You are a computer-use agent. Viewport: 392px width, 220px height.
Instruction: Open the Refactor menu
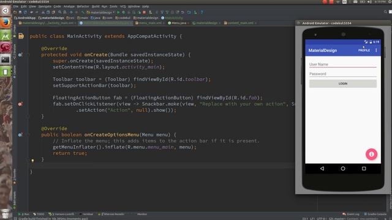(x=83, y=7)
